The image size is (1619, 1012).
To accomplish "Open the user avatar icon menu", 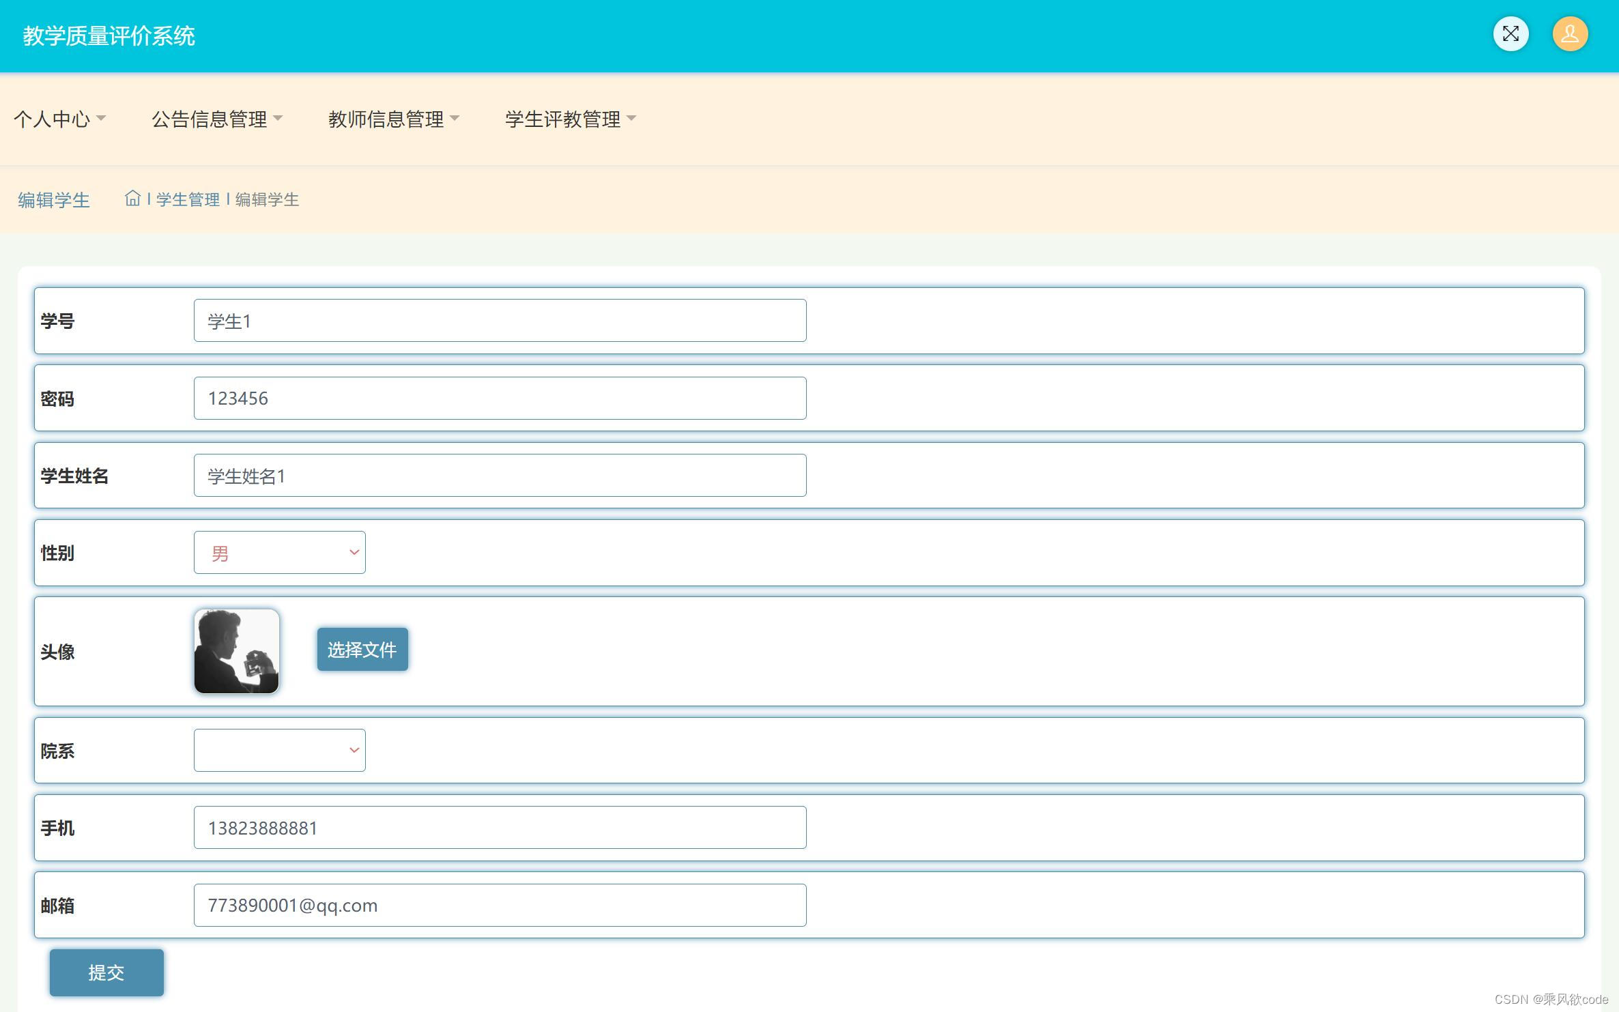I will [x=1570, y=34].
